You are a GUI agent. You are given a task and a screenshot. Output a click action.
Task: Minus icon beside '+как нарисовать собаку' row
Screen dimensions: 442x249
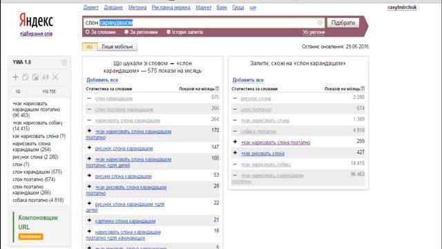(x=235, y=164)
